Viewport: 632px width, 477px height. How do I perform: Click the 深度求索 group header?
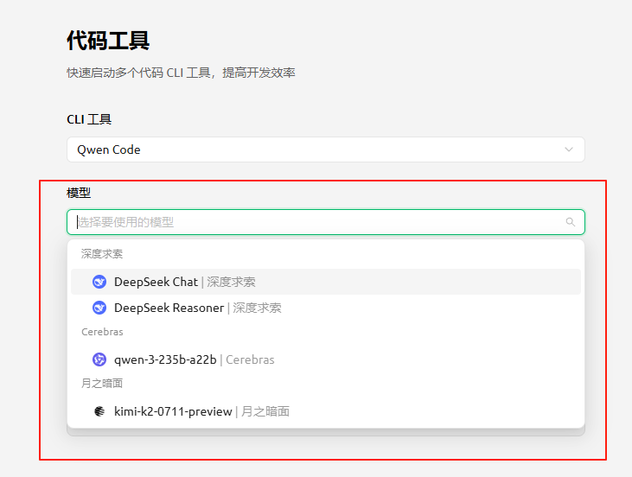click(101, 254)
